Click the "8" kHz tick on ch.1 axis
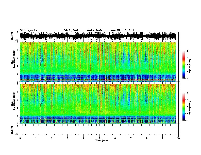 click(x=18, y=50)
